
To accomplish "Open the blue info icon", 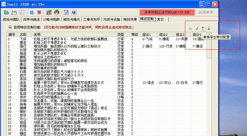I will [74, 12].
